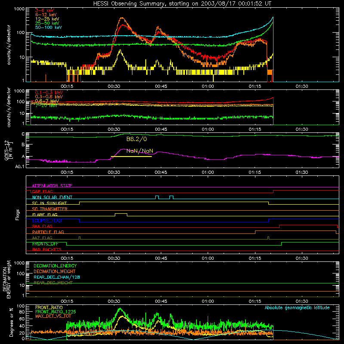Image resolution: width=344 pixels, height=344 pixels.
Task: Select the yellow flare interval bar in GOES panel
Action: click(132, 157)
